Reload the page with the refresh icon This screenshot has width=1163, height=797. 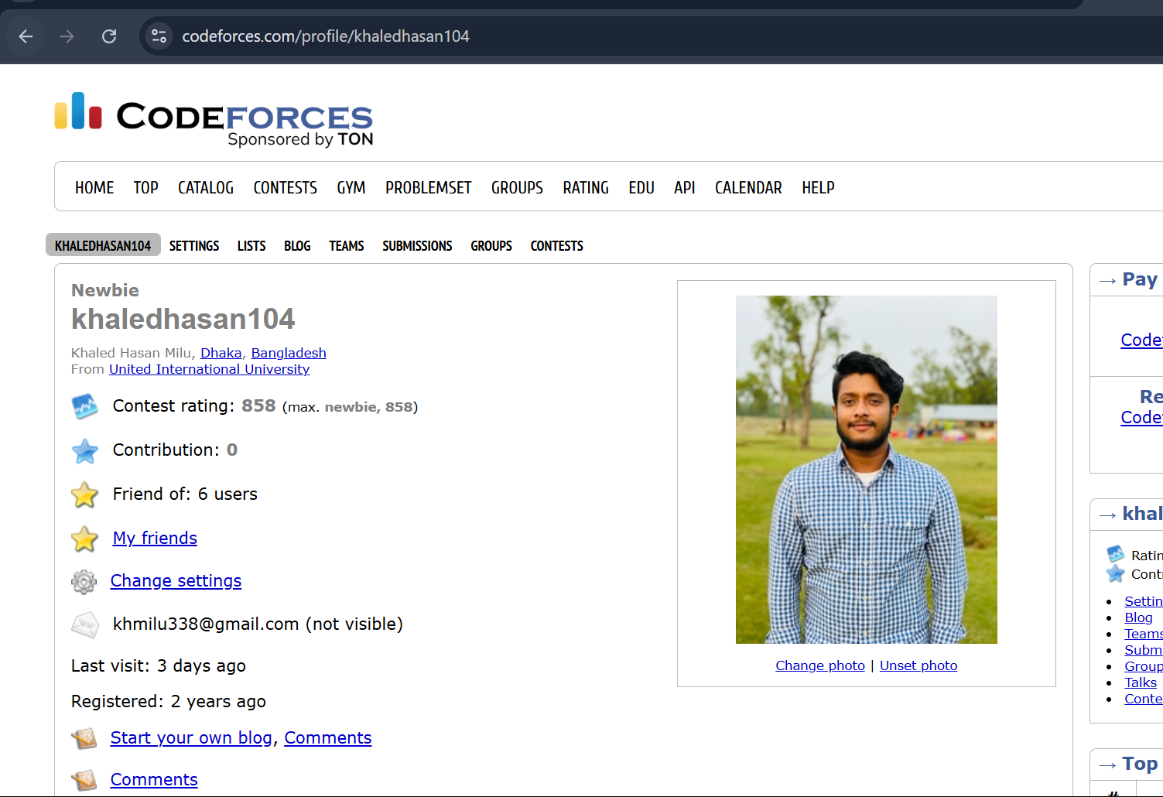109,36
